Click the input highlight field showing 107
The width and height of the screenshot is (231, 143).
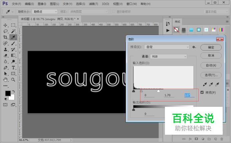pos(189,95)
